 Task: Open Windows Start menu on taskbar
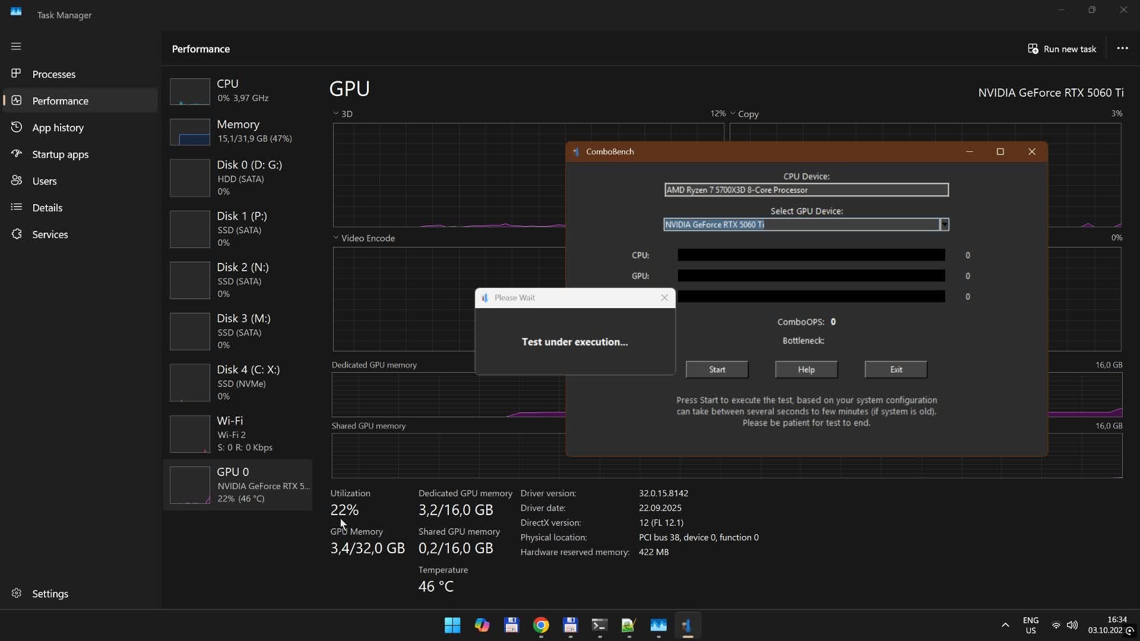pos(452,625)
